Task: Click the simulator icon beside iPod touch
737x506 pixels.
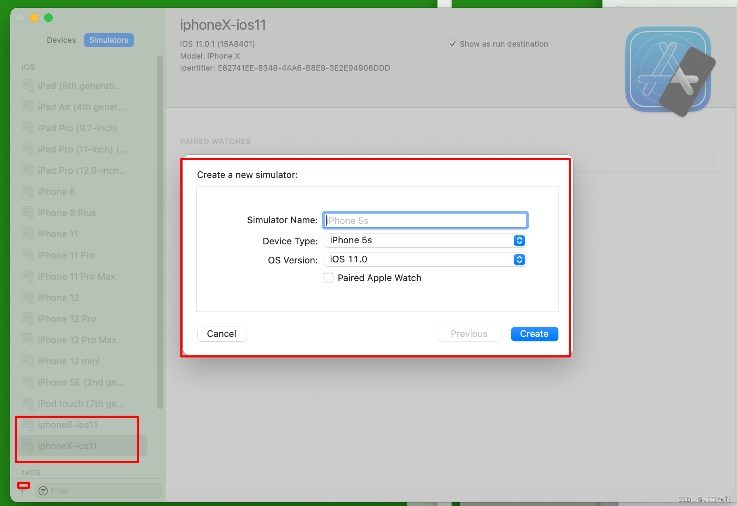Action: point(28,403)
